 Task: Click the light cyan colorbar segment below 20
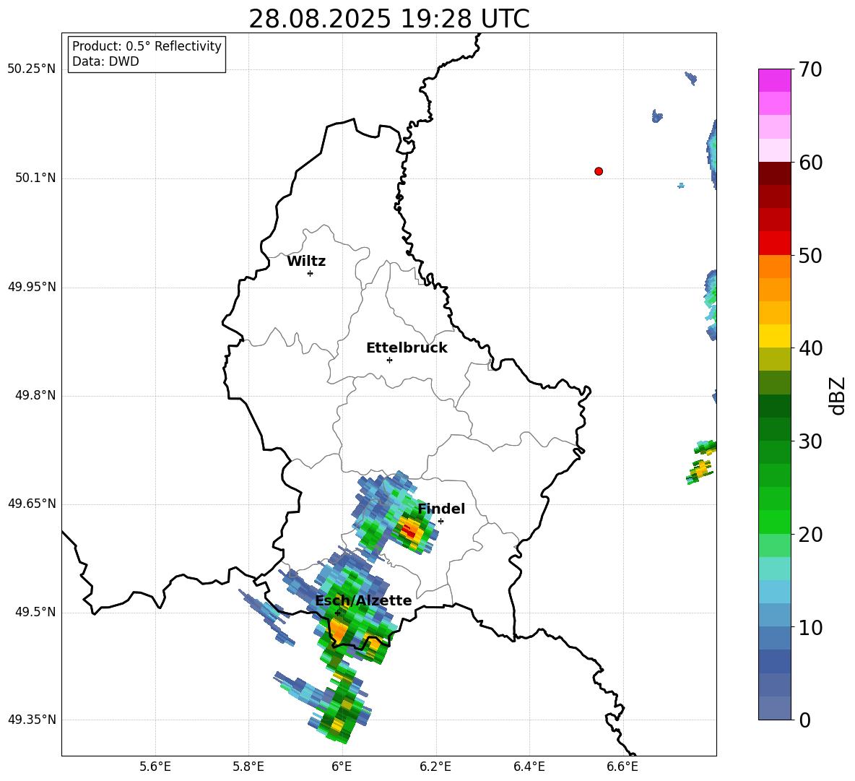pyautogui.click(x=774, y=569)
